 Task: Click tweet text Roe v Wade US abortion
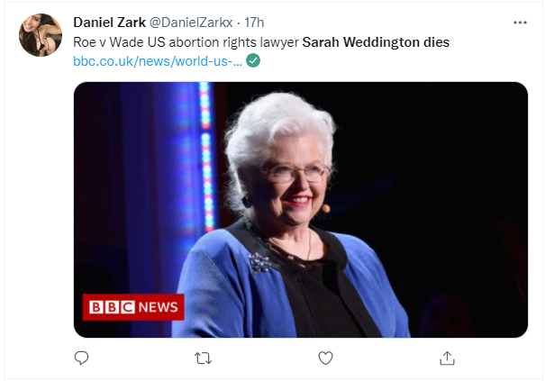[x=147, y=42]
